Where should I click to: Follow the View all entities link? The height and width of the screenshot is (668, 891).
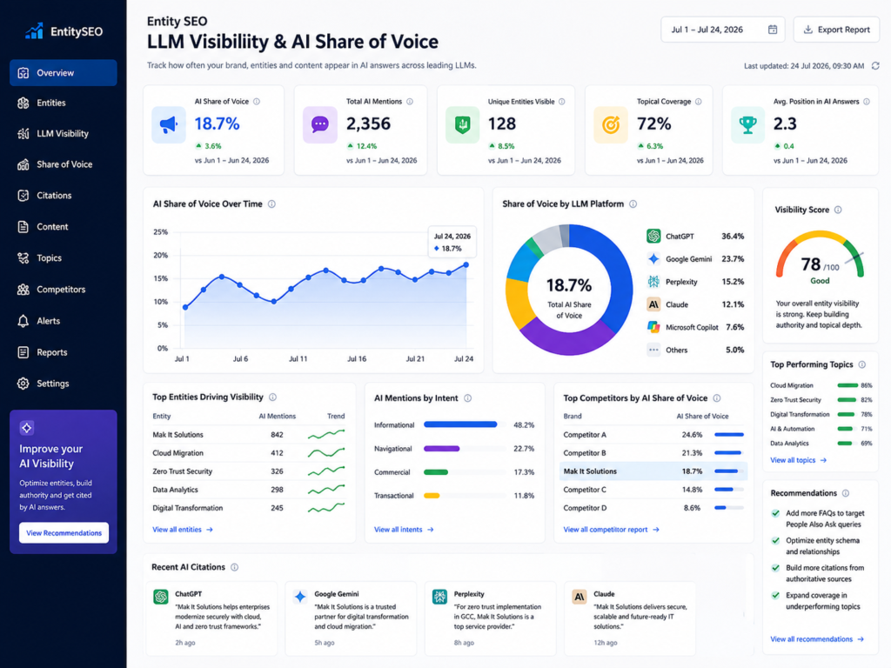pyautogui.click(x=183, y=530)
